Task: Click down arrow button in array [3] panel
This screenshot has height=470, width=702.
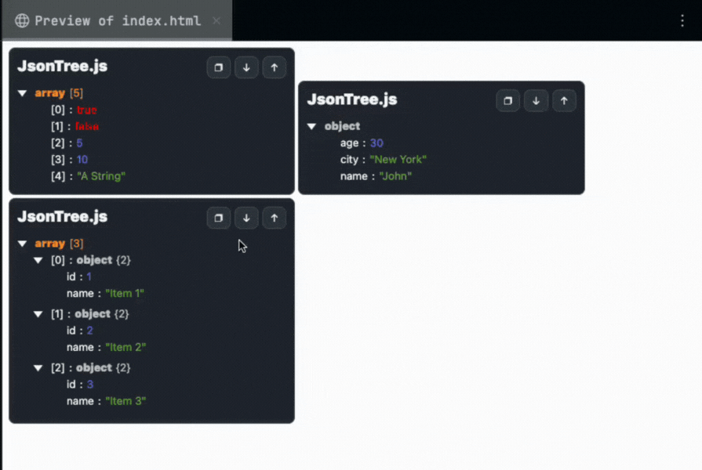Action: pos(246,218)
